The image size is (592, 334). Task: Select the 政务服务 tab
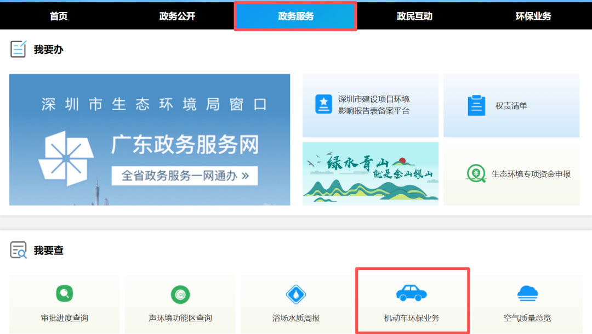pos(295,16)
